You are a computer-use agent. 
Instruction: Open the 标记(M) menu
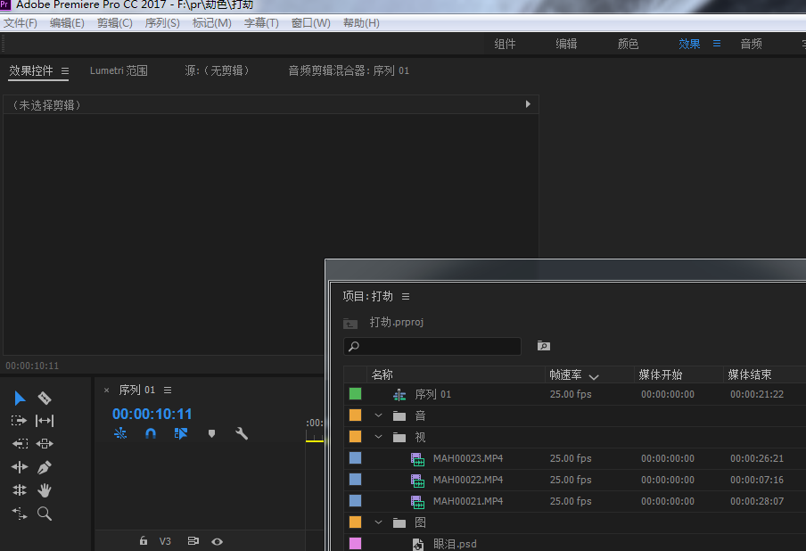coord(212,23)
